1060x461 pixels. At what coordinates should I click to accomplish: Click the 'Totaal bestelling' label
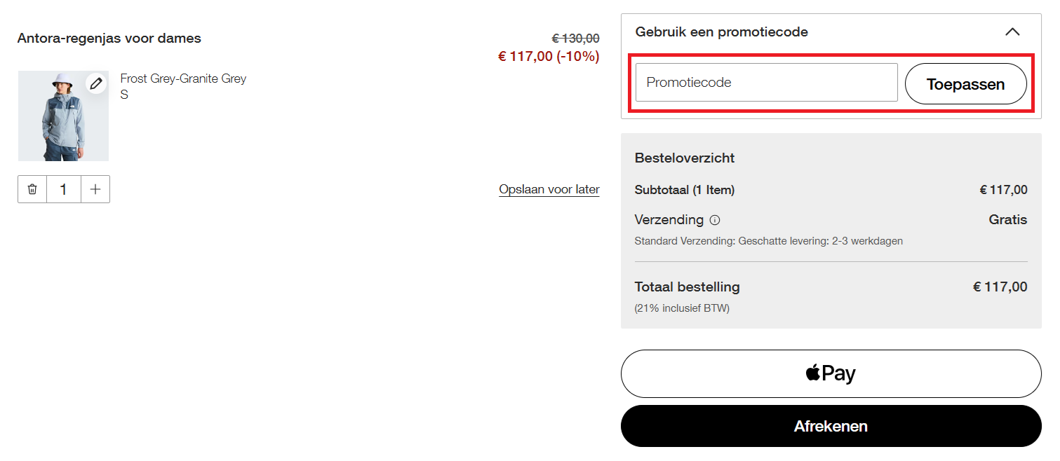(x=687, y=287)
